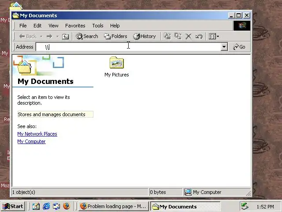Open the Forward history dropdown arrow
The image size is (282, 212).
(57, 37)
